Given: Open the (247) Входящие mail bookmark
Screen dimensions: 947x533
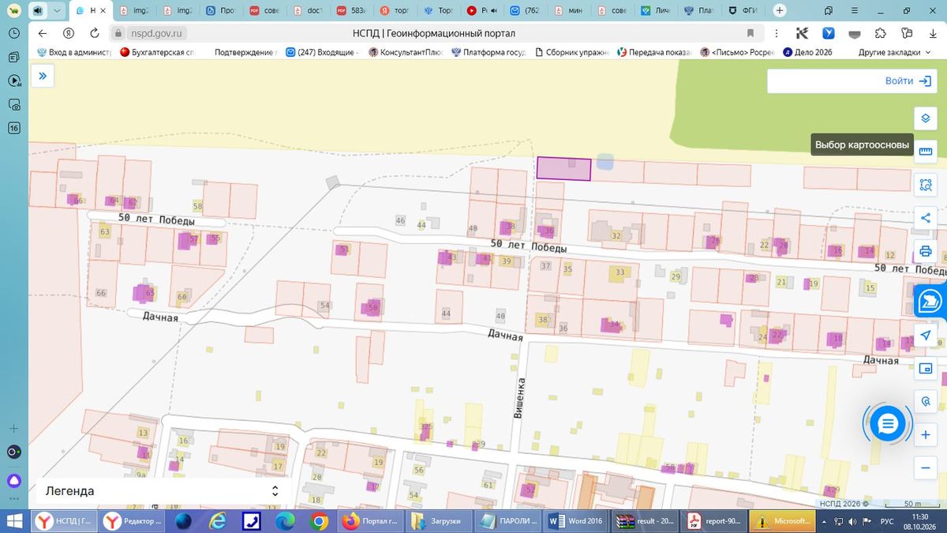Looking at the screenshot, I should (x=322, y=52).
